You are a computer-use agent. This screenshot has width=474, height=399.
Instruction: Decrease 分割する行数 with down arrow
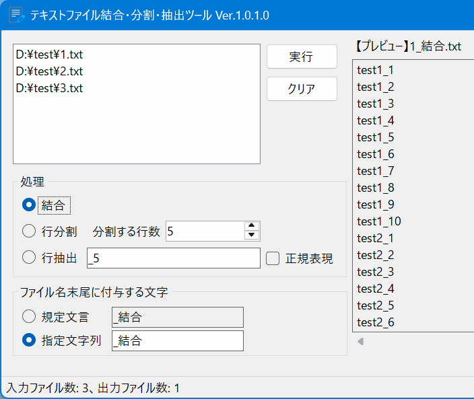tap(252, 235)
